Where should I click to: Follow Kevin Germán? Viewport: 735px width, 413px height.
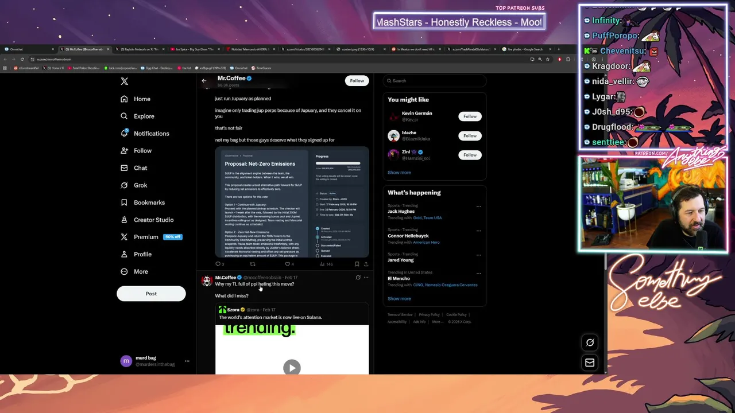tap(470, 116)
